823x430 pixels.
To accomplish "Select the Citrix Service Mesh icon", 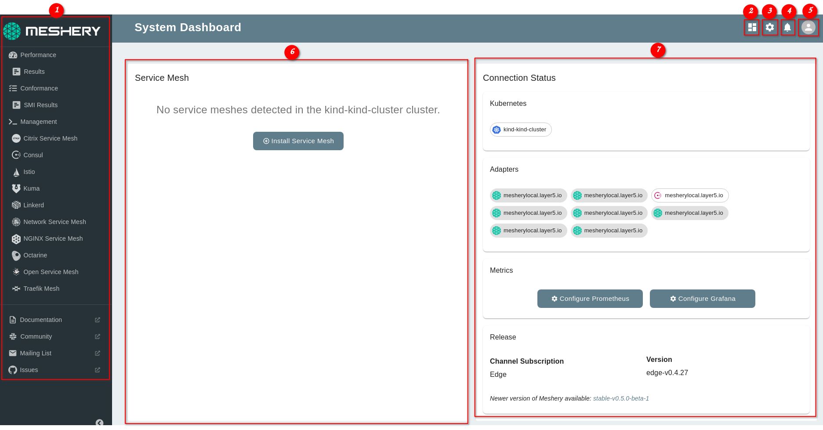I will (16, 138).
